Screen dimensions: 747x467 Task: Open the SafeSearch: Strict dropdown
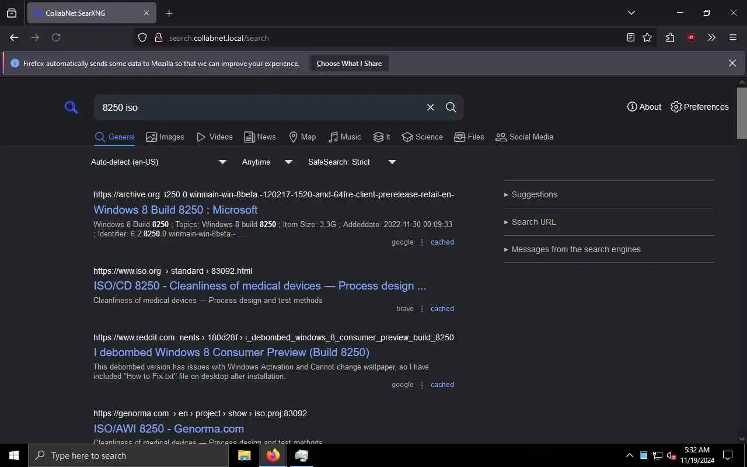point(352,162)
